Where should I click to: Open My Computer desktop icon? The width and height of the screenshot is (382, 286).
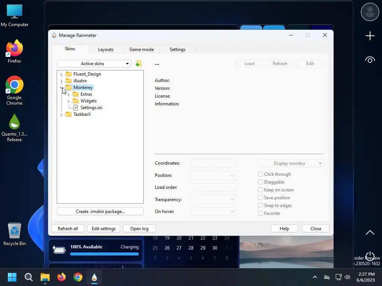click(x=15, y=16)
